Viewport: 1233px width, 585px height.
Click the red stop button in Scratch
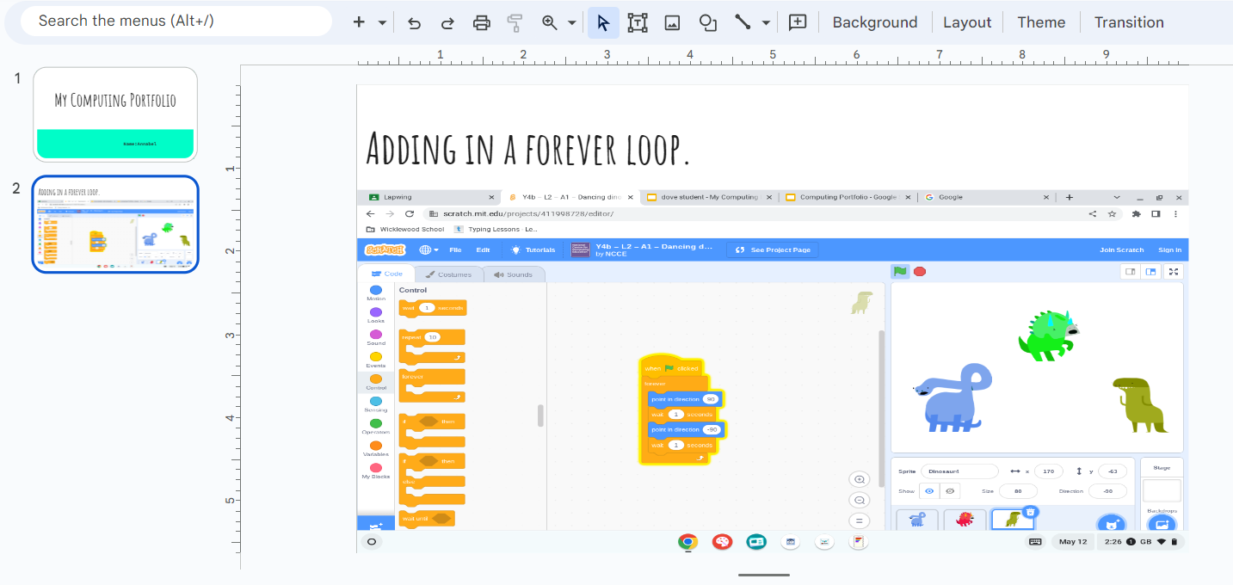point(920,272)
